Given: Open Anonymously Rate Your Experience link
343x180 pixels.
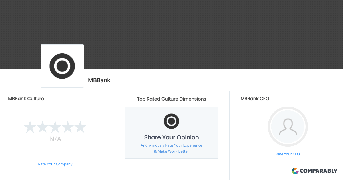Looking at the screenshot, I should (171, 145).
